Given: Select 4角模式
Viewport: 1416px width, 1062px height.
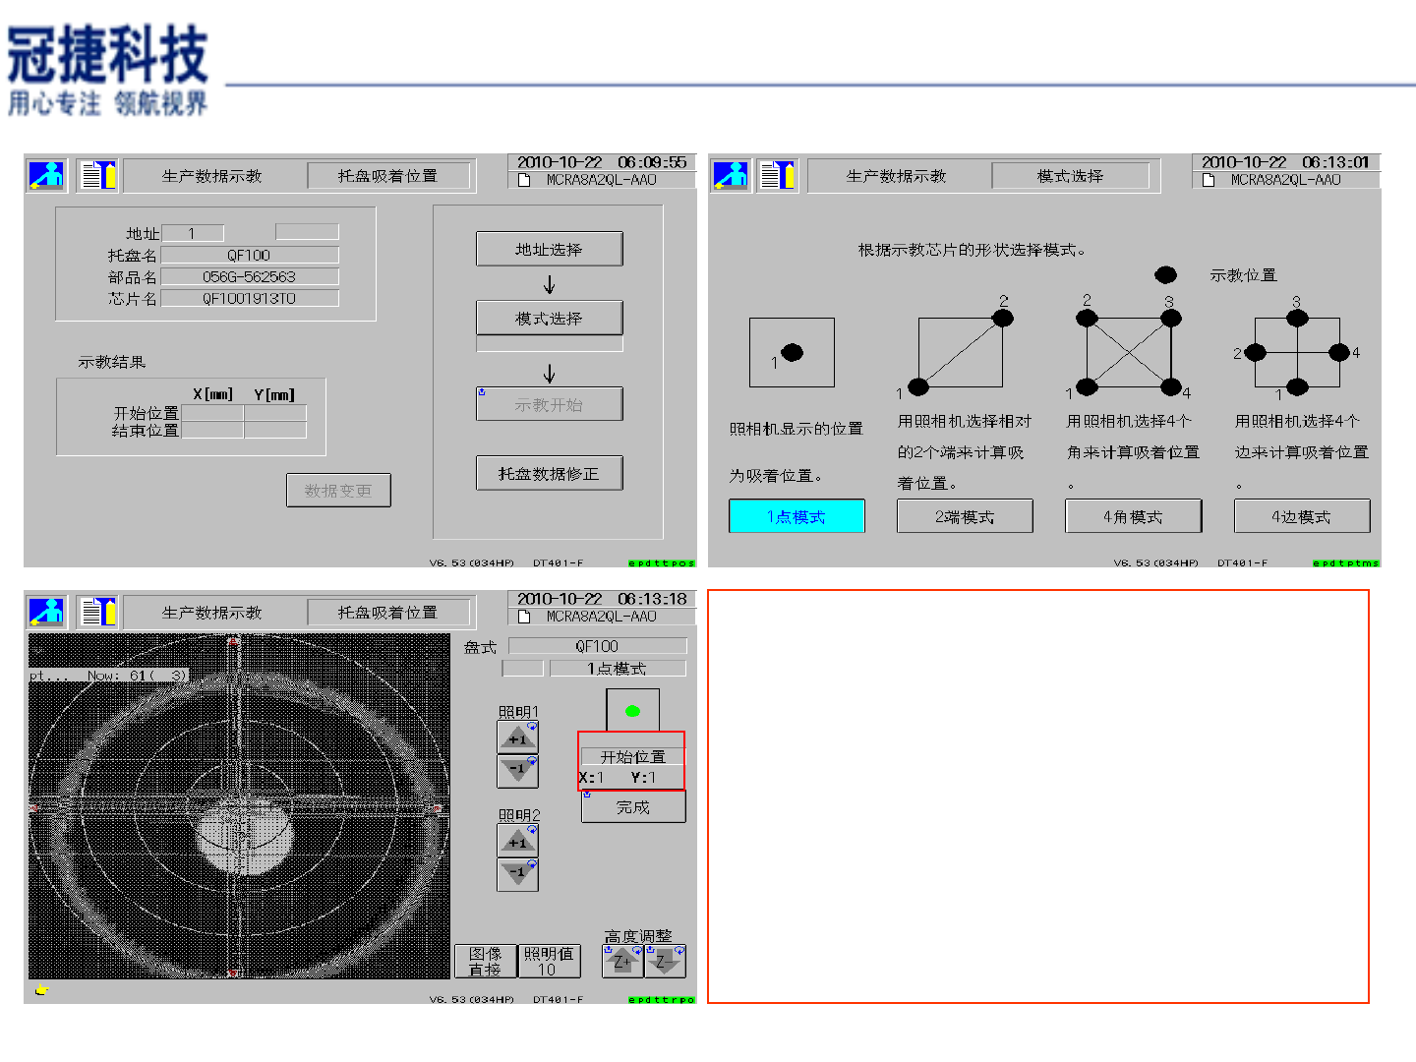Looking at the screenshot, I should coord(1133,516).
